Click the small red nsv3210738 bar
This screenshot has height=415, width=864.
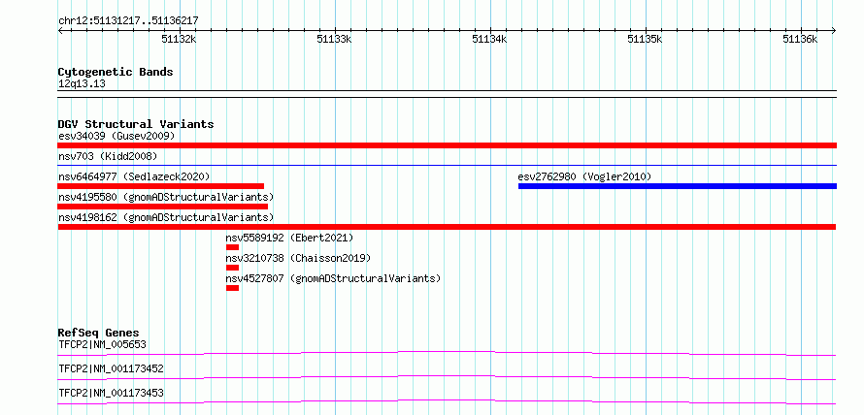pos(233,268)
